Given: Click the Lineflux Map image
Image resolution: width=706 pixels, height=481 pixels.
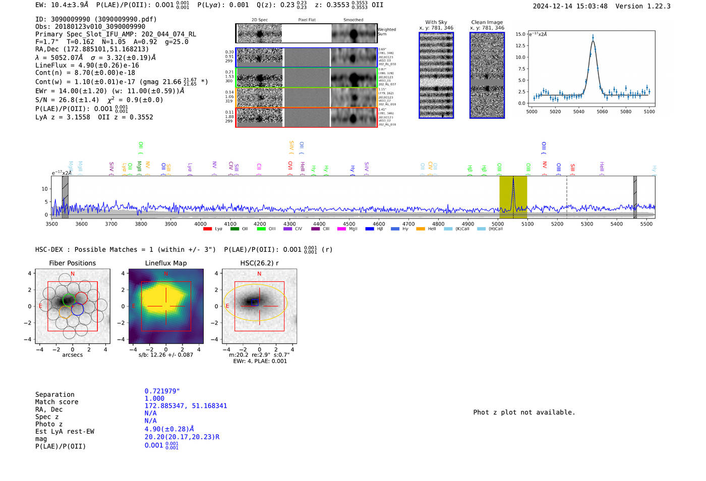Looking at the screenshot, I should (166, 306).
